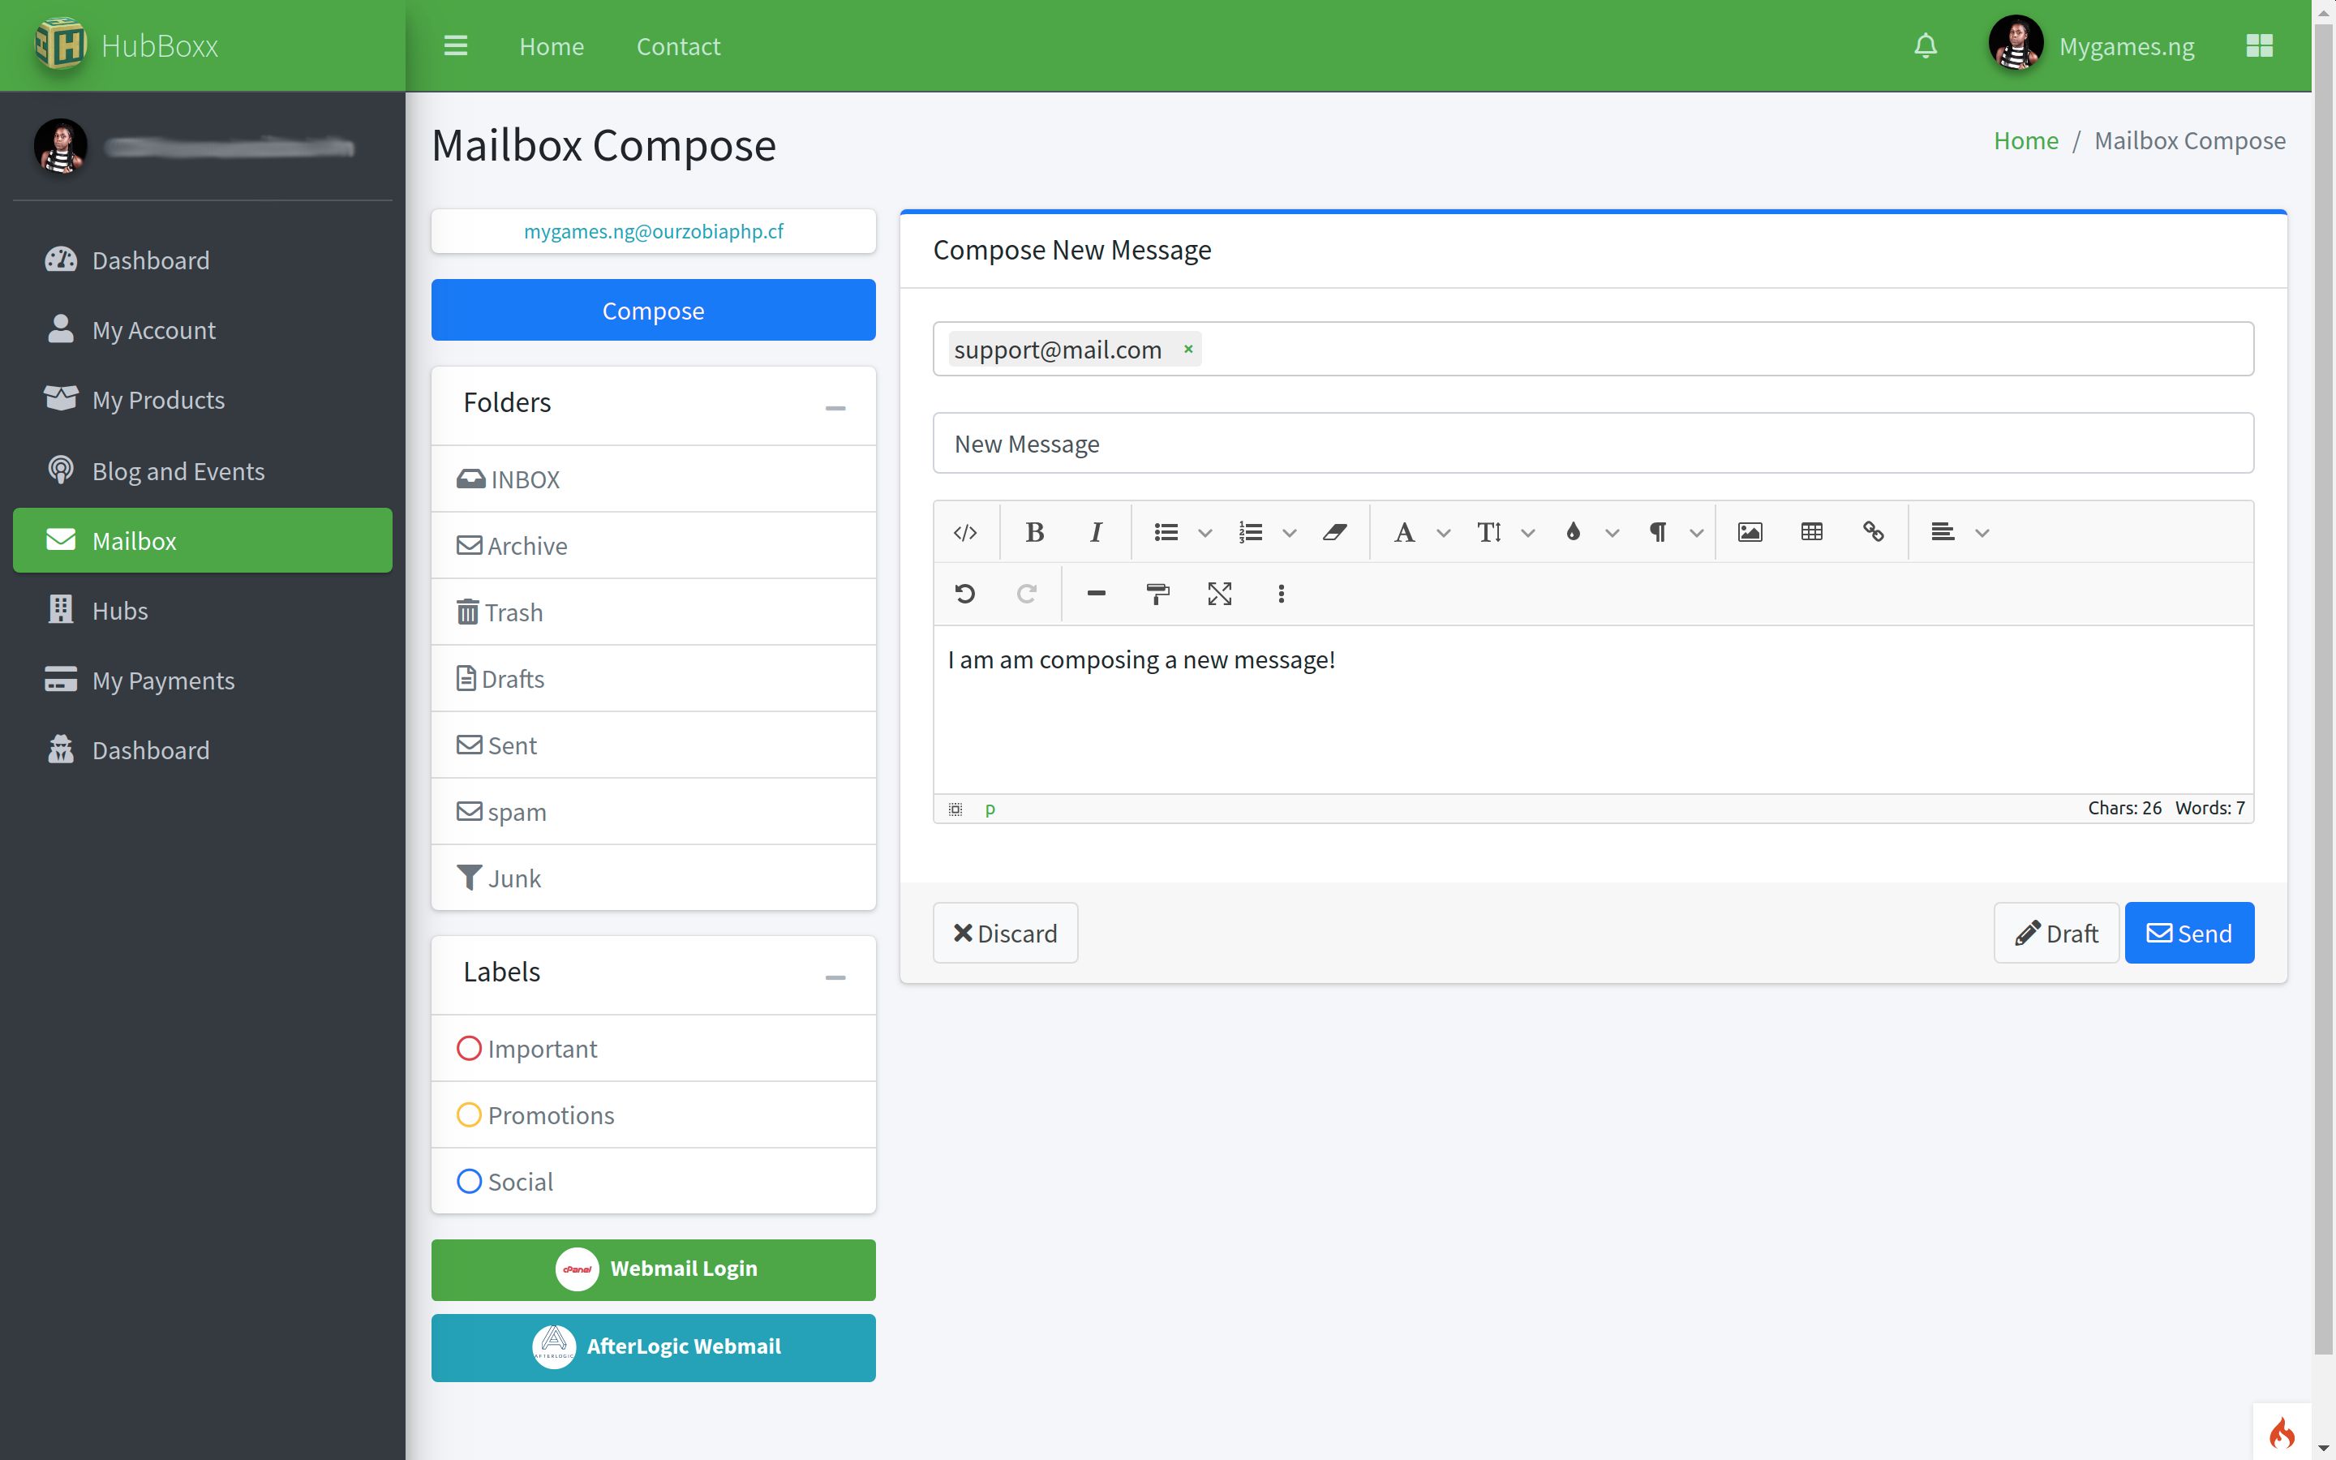This screenshot has width=2336, height=1460.
Task: Expand editor to fullscreen
Action: 1219,594
